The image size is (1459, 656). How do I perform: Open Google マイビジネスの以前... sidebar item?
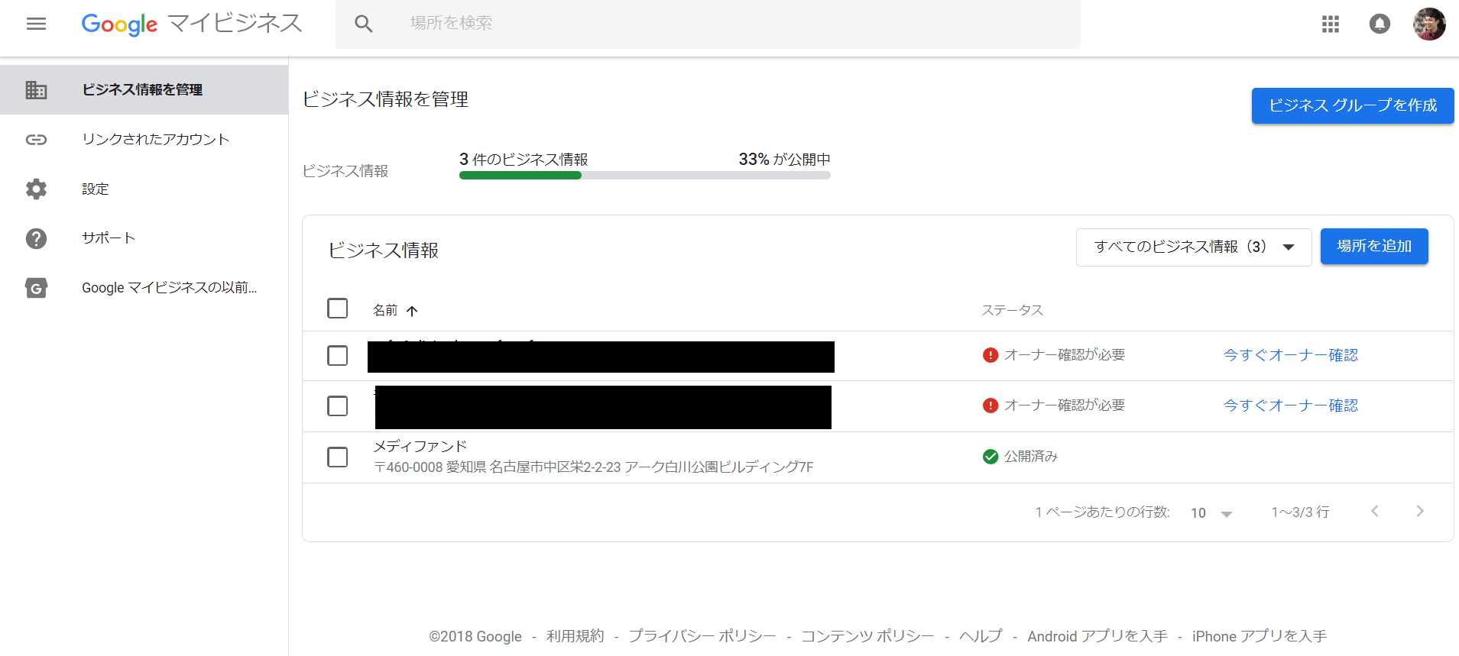(x=144, y=288)
